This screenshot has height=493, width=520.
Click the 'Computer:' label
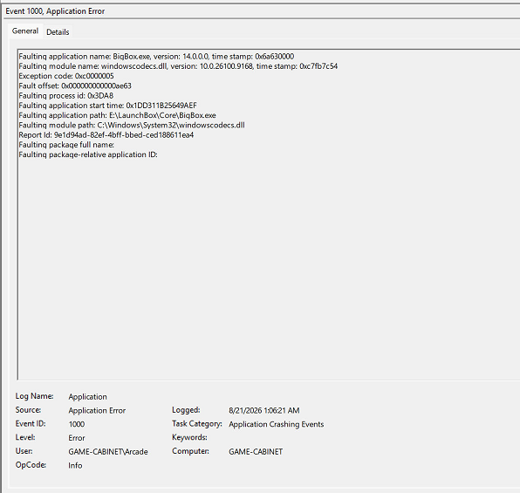point(190,451)
